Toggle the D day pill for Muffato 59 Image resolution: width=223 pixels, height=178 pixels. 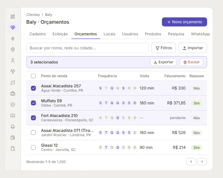point(135,103)
